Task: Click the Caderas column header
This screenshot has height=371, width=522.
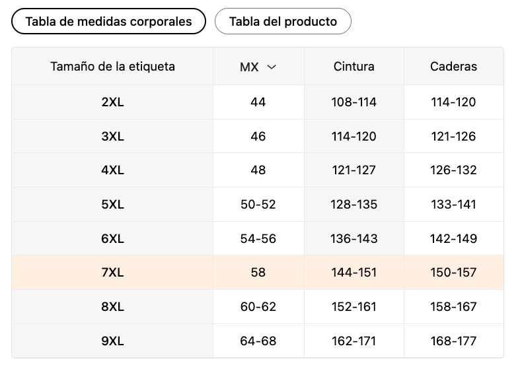Action: click(453, 67)
